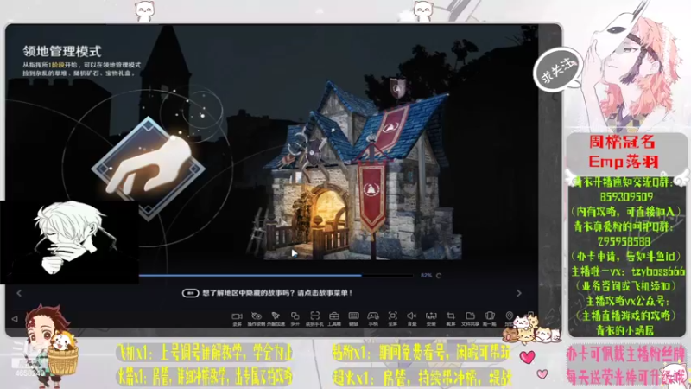Click the 82% loading percentage text
691x389 pixels.
(426, 275)
